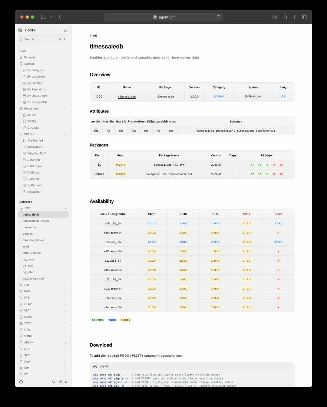The width and height of the screenshot is (327, 407).
Task: Open the timescaledb_toolkit sidebar link
Action: [x=36, y=221]
